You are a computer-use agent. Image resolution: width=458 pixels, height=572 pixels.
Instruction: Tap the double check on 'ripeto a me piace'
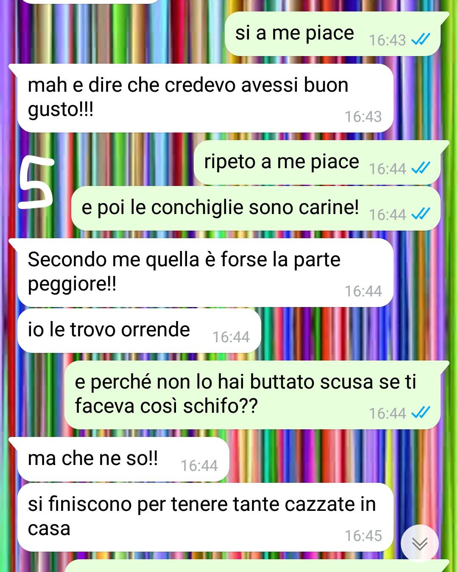pos(421,168)
